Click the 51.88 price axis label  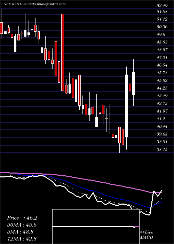(x=162, y=12)
